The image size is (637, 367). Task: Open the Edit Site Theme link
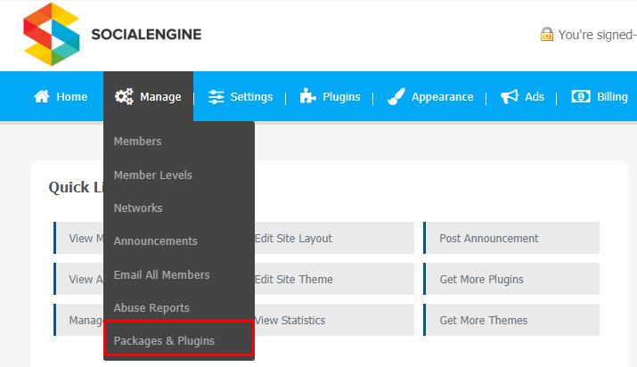pos(294,280)
